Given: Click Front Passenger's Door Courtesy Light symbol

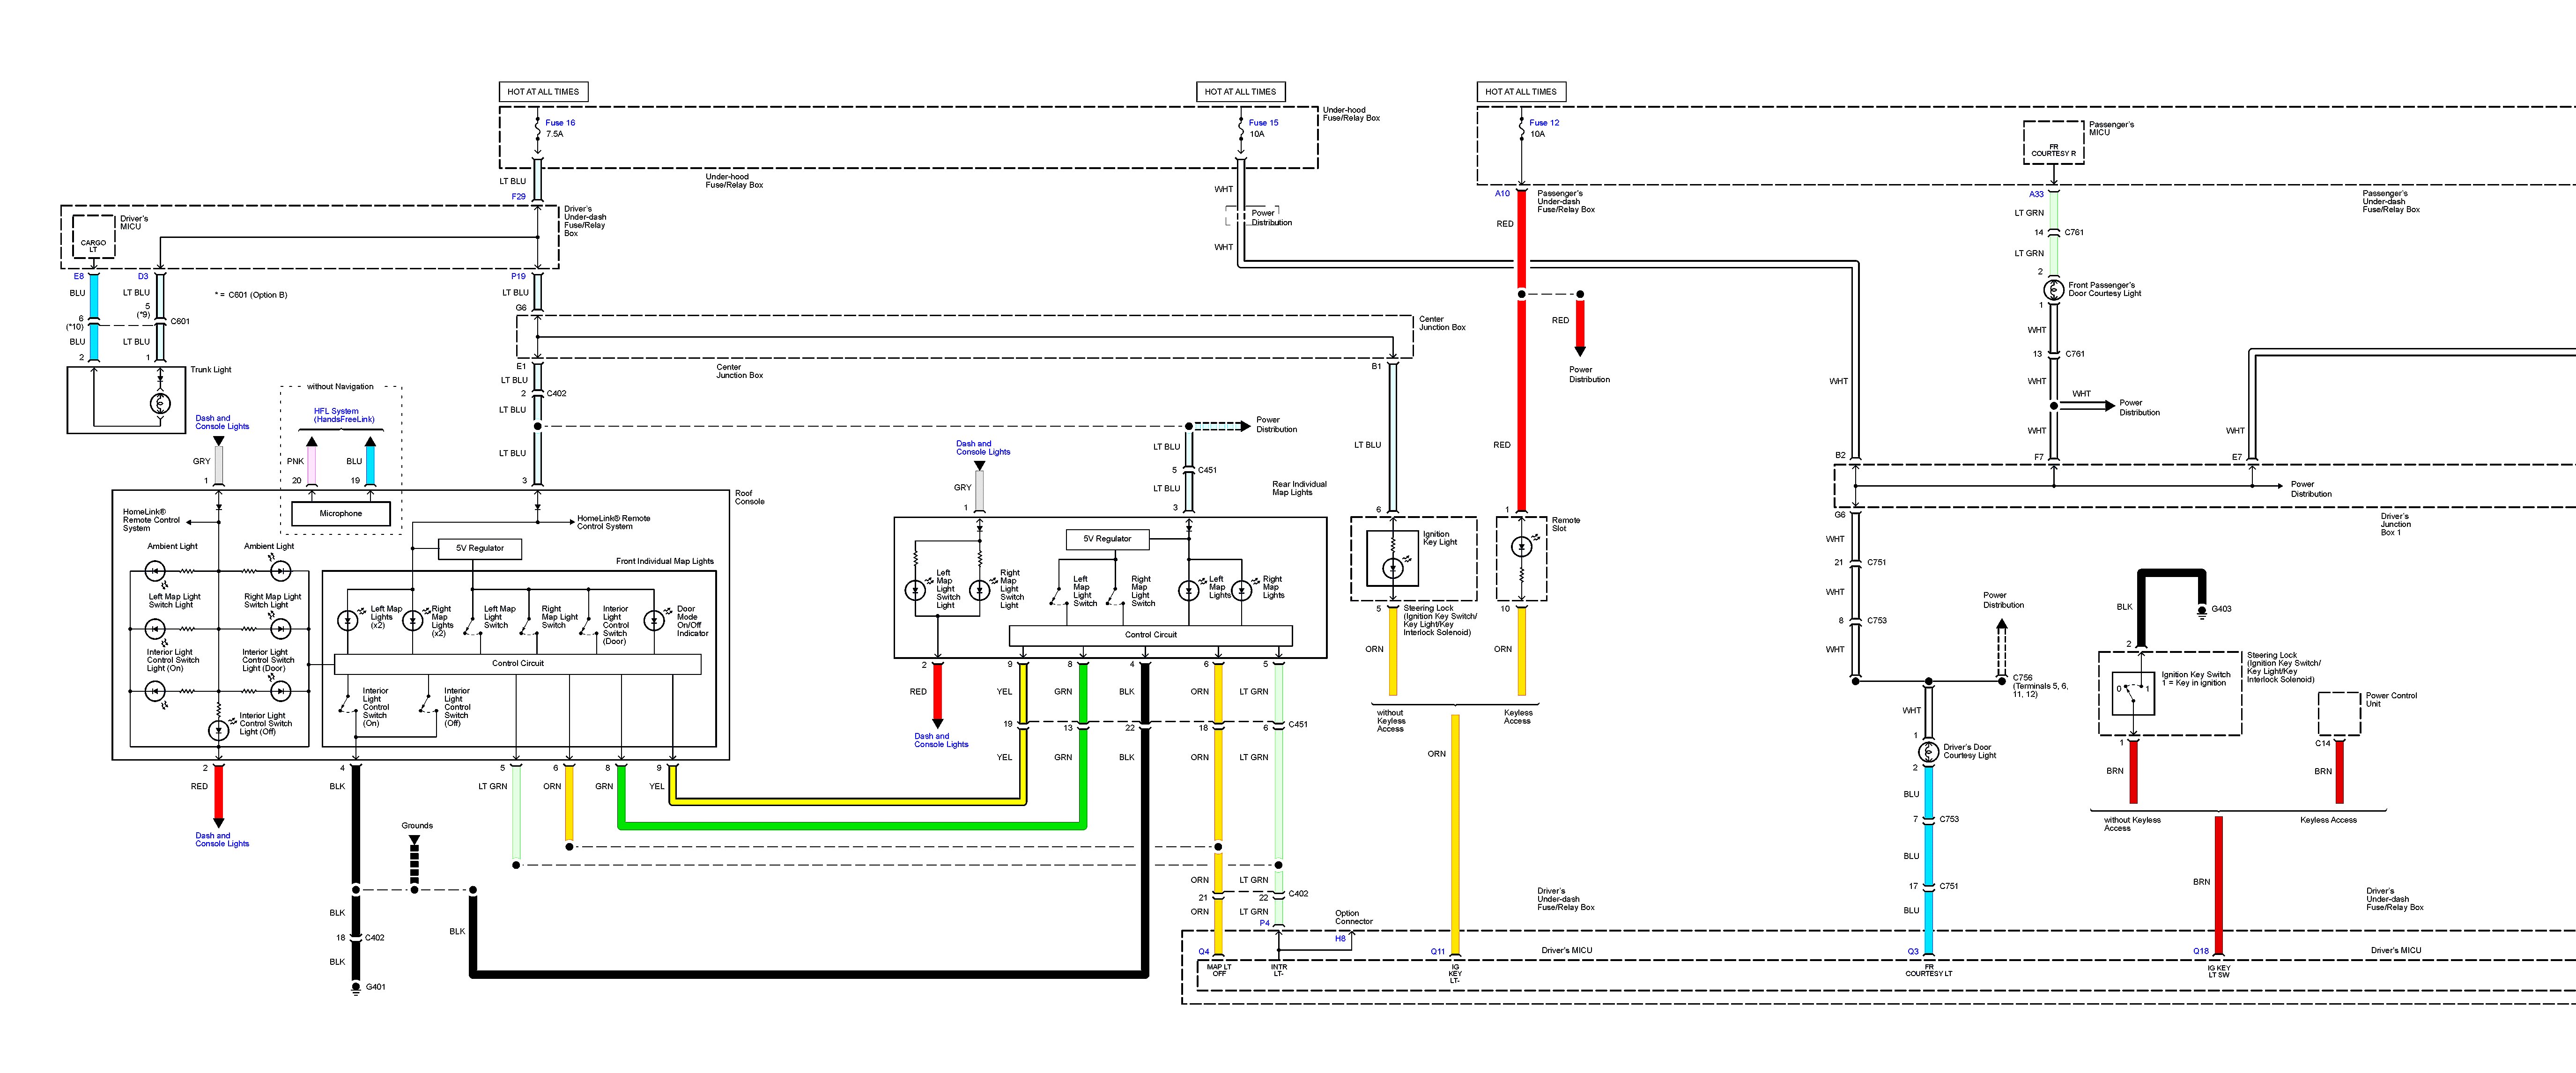Looking at the screenshot, I should tap(2053, 290).
